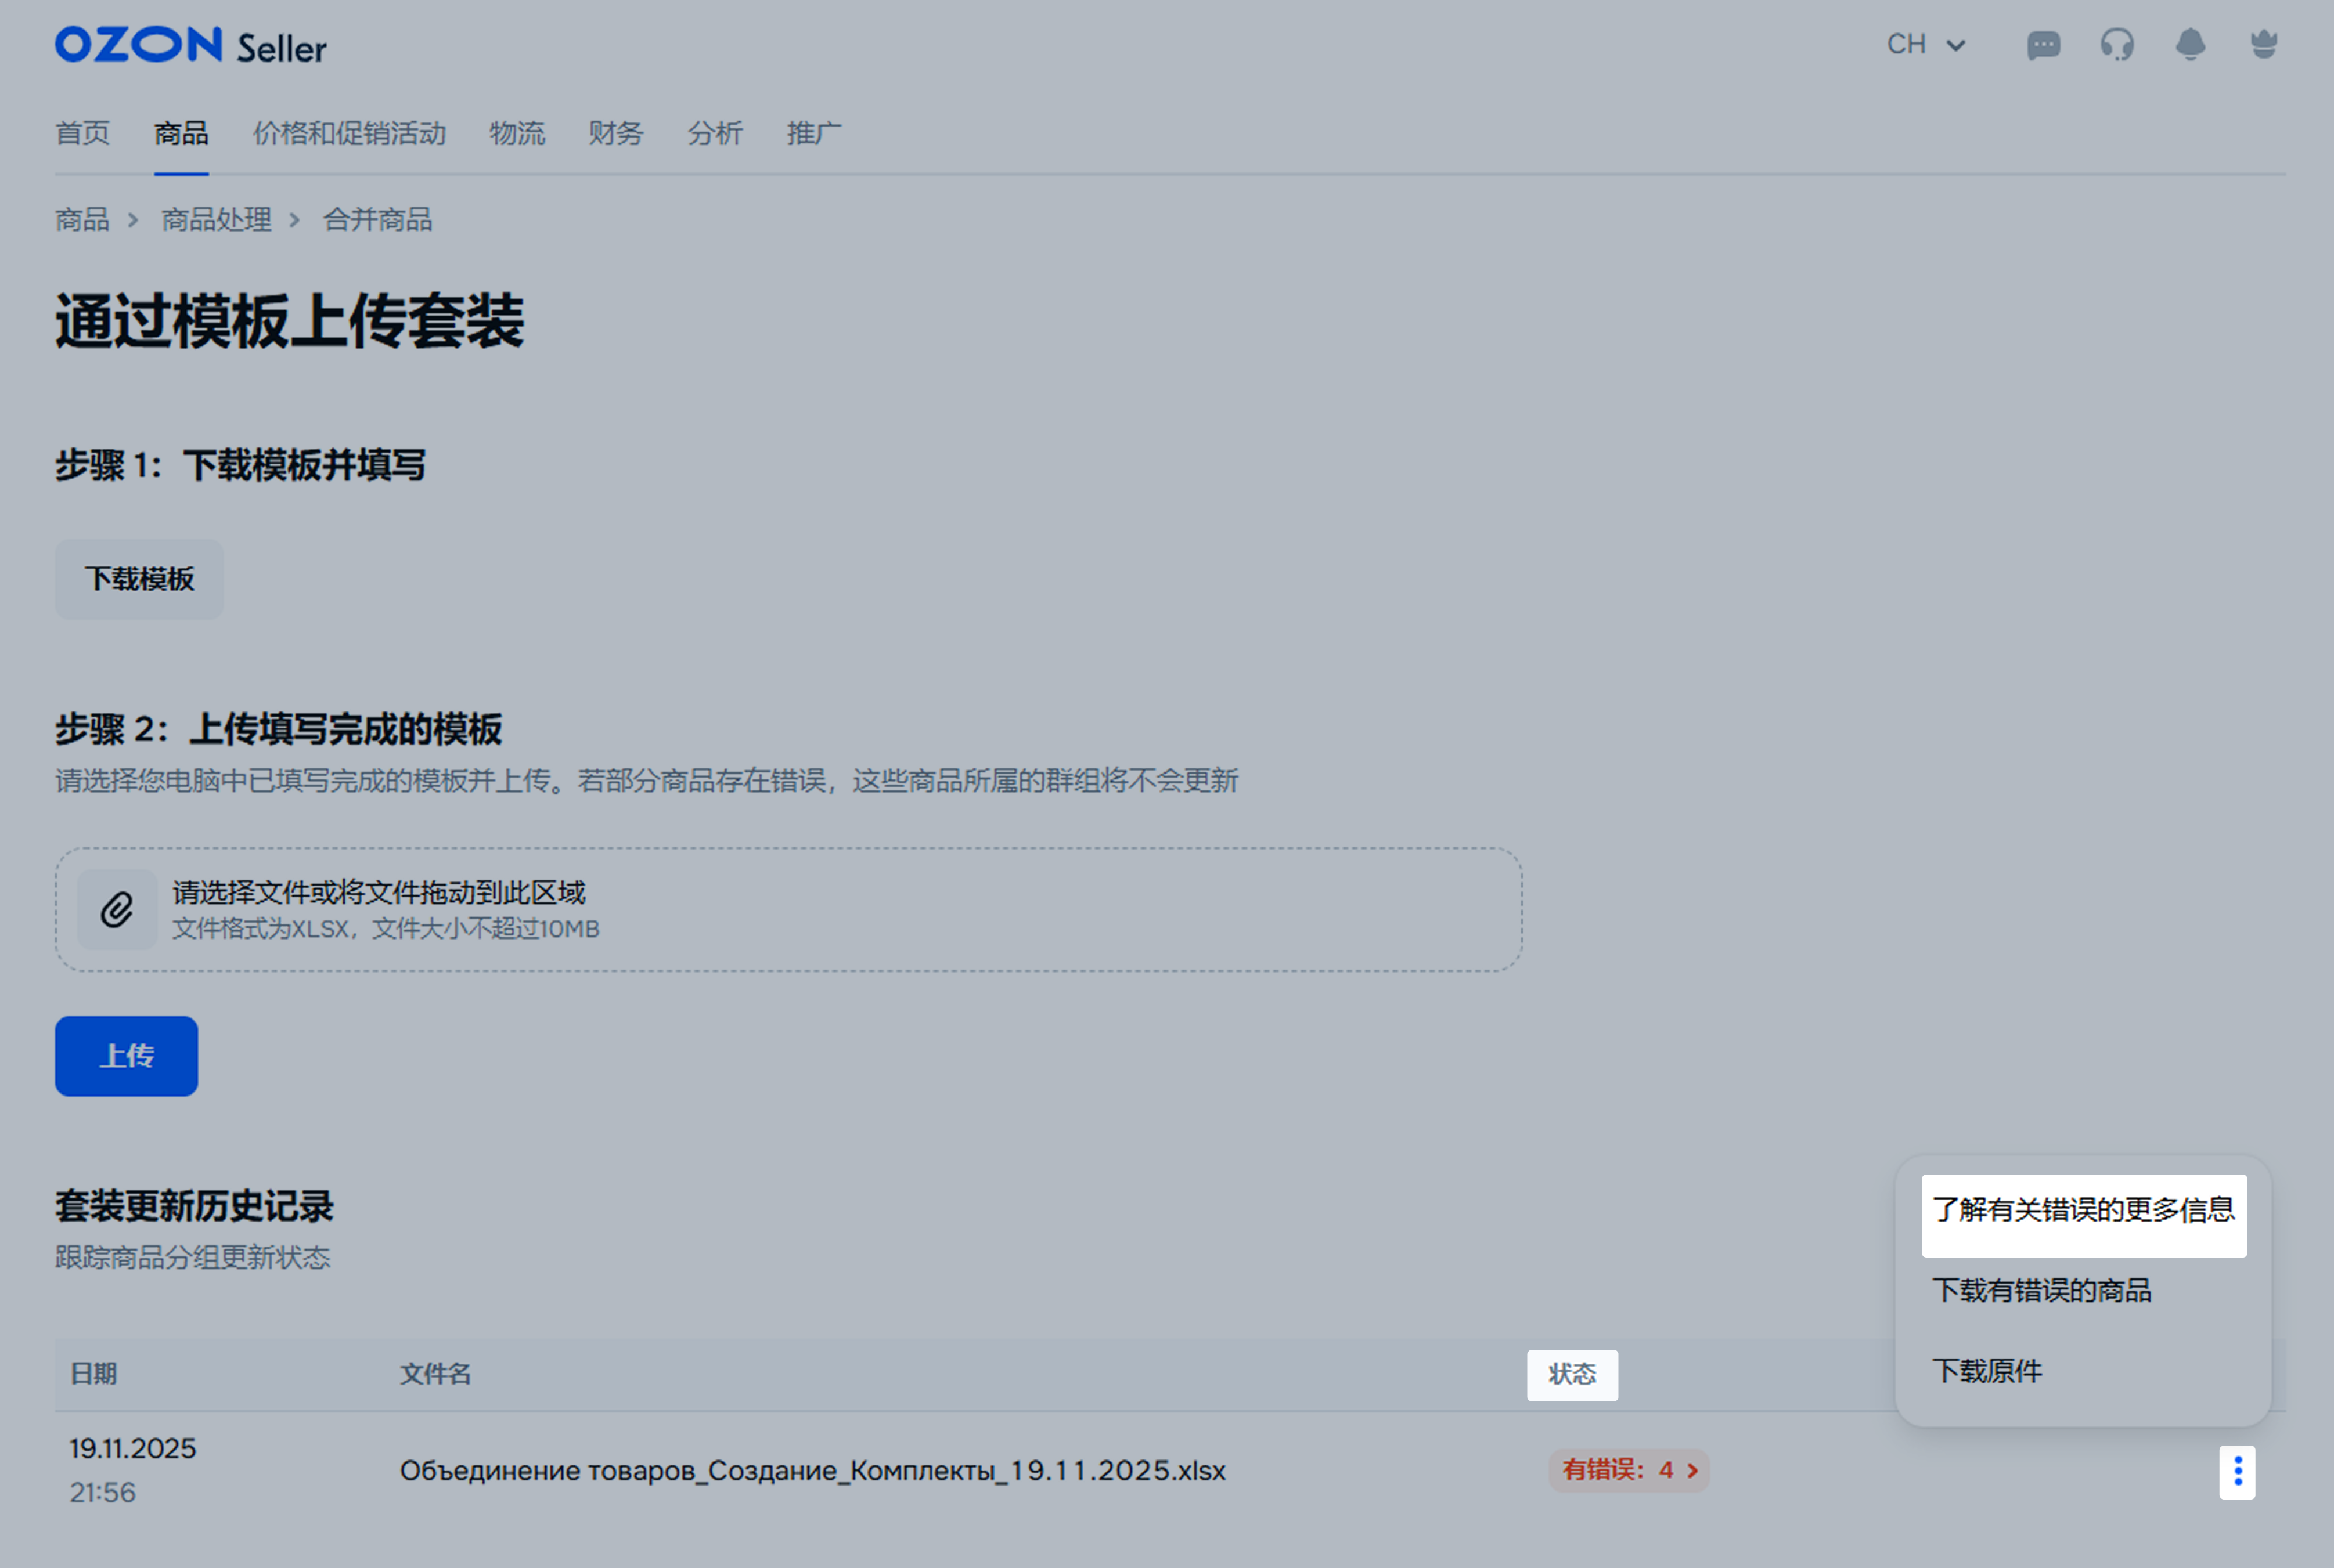Click the OZON Seller logo
The image size is (2334, 1568).
click(x=190, y=46)
